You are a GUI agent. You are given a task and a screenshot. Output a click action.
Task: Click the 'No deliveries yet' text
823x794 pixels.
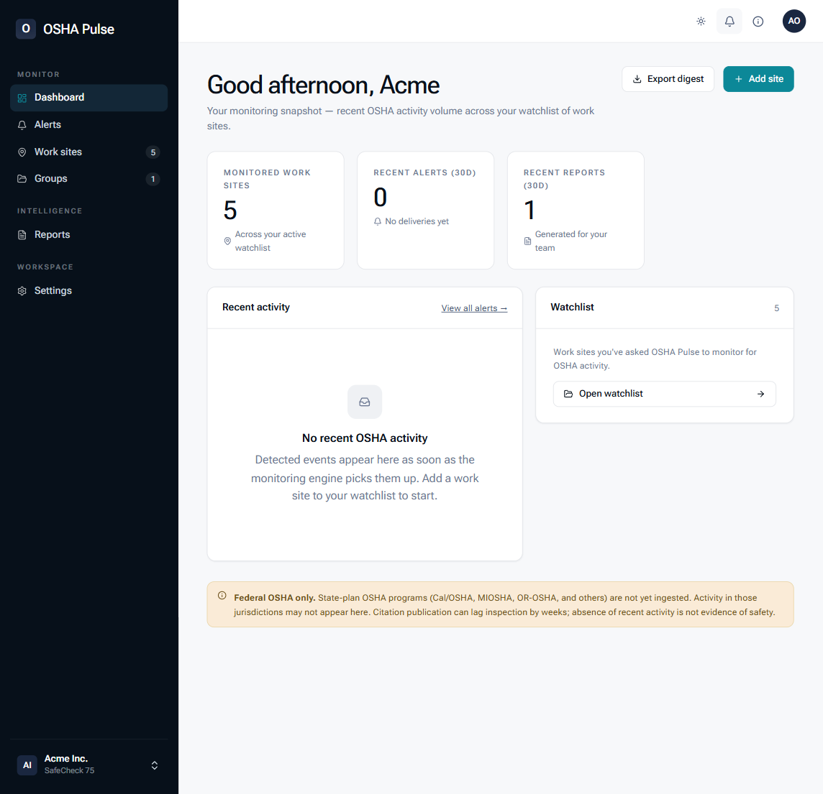click(417, 221)
